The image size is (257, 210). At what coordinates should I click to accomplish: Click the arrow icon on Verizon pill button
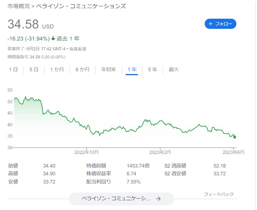click(158, 199)
